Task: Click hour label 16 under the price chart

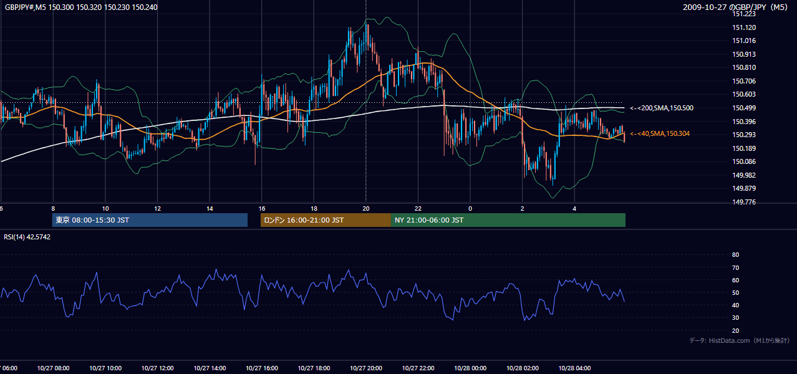Action: tap(261, 208)
